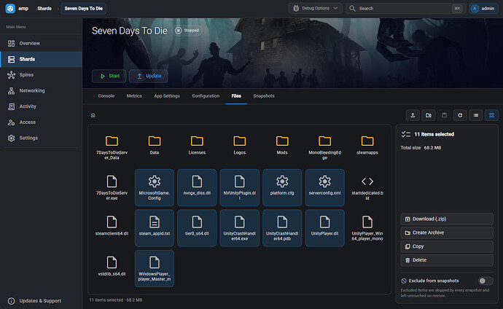Select UnityPlayer_Win64_player_mono file
Screen dimensions: 503x309
click(x=367, y=228)
